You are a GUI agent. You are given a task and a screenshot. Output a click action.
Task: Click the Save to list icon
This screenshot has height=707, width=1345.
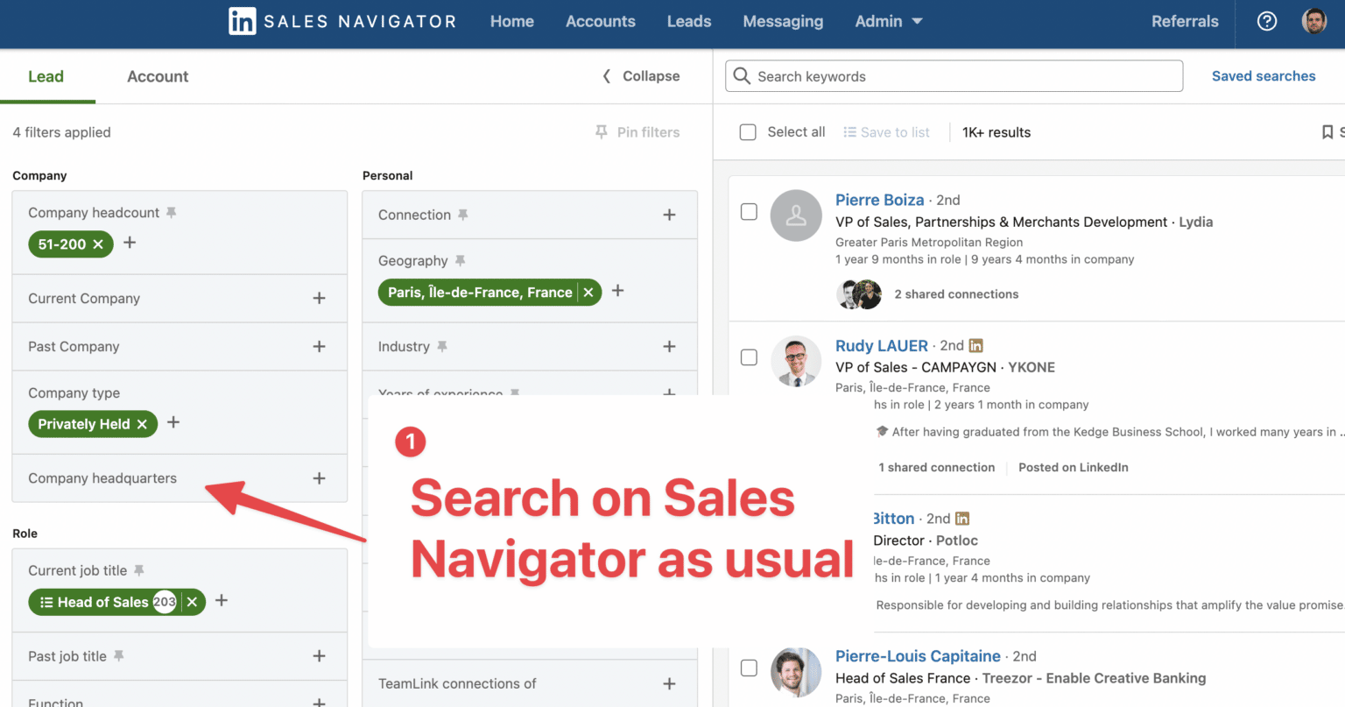pyautogui.click(x=849, y=131)
